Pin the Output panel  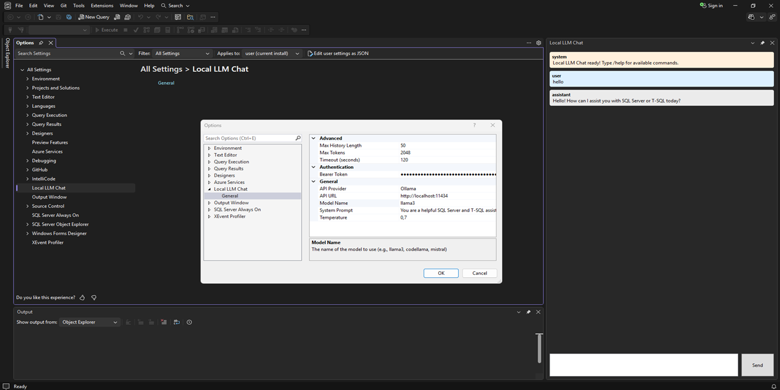coord(528,311)
